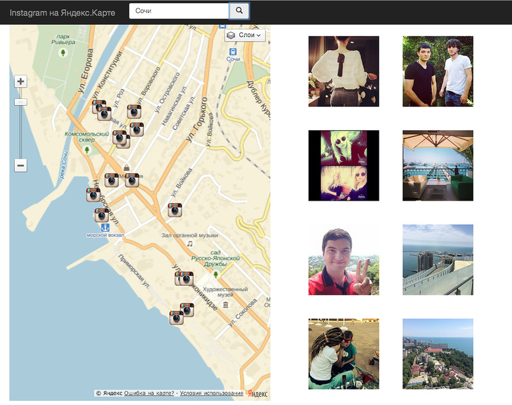Click the парк Ривьера tree icon
The width and height of the screenshot is (512, 405).
click(63, 53)
